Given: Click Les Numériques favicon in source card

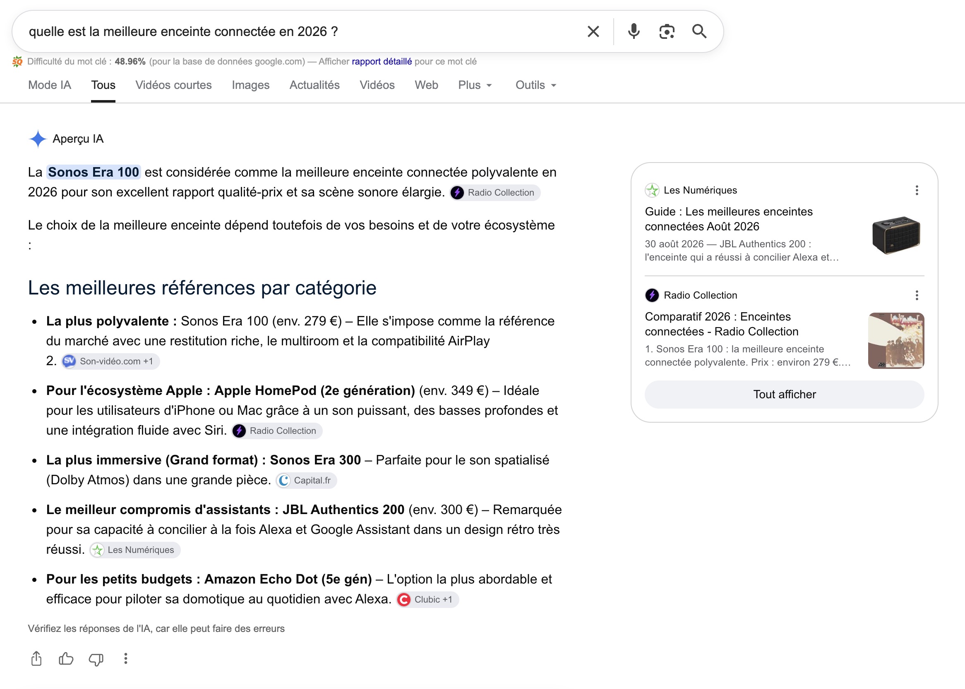Looking at the screenshot, I should click(x=652, y=191).
